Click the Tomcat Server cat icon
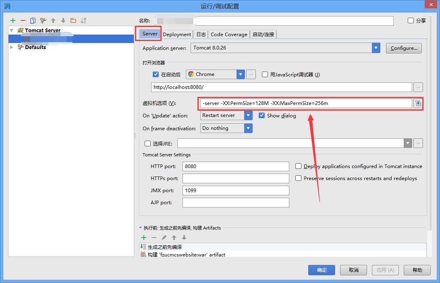Screen dimensions: 440x283 21,30
